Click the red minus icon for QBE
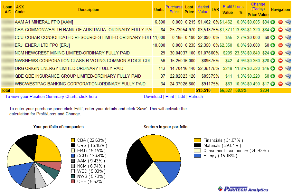The width and height of the screenshot is (292, 193). click(x=280, y=76)
